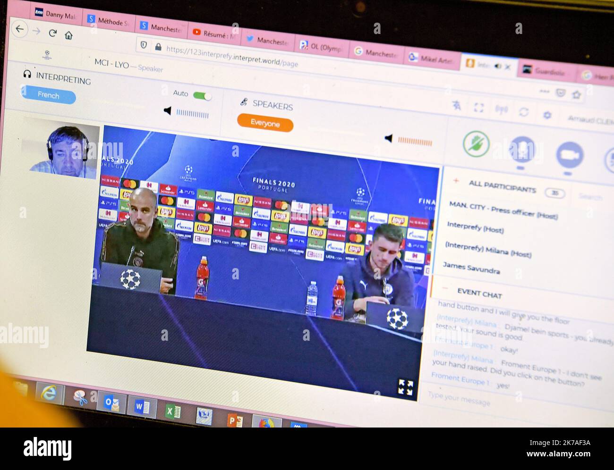614x470 pixels.
Task: Bookmark this page with star icon
Action: pyautogui.click(x=576, y=94)
